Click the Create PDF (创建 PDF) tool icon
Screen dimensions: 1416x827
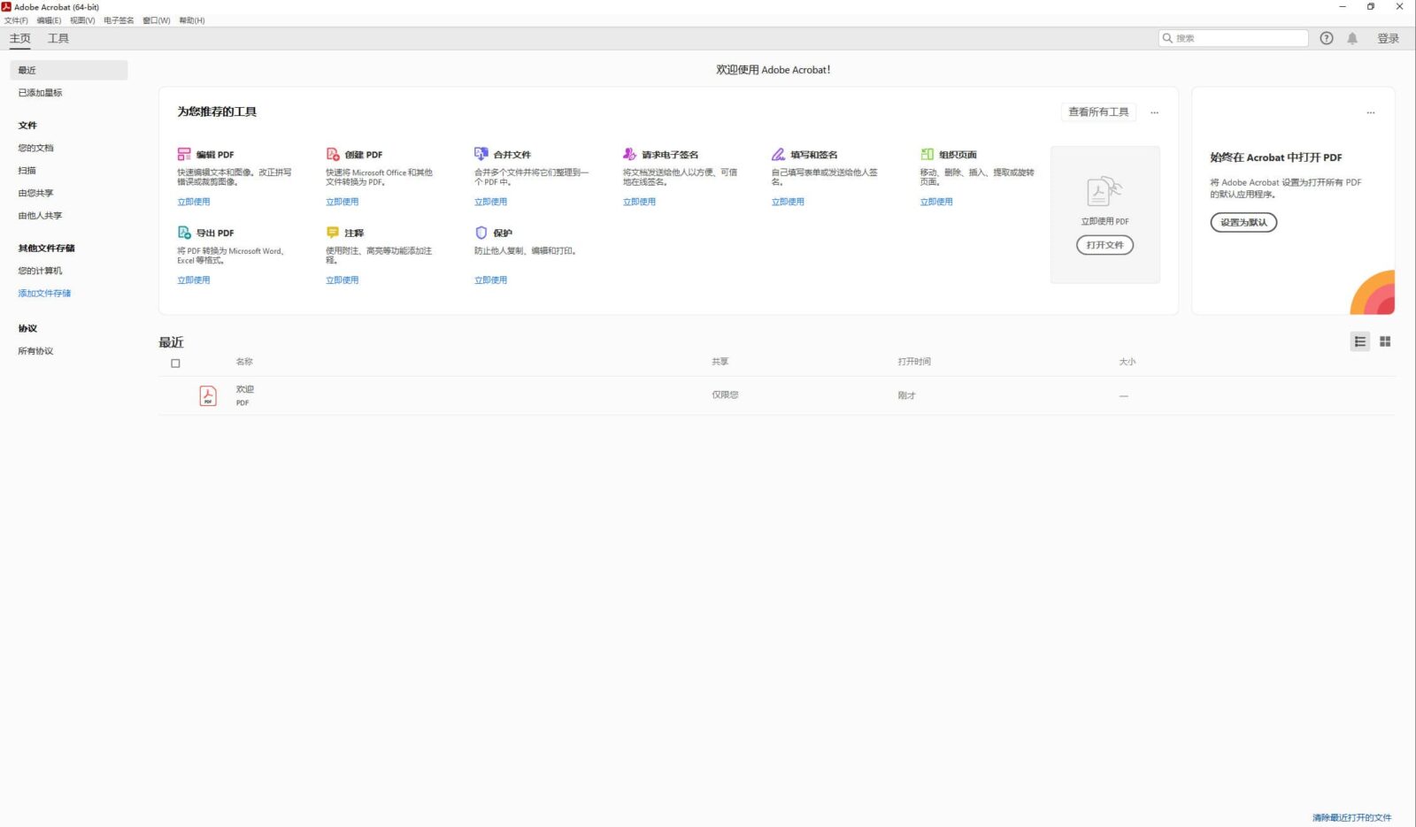[x=333, y=154]
